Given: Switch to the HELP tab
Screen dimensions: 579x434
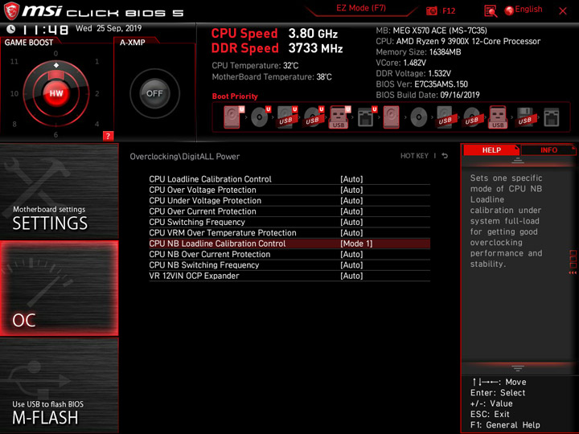Looking at the screenshot, I should pyautogui.click(x=491, y=149).
